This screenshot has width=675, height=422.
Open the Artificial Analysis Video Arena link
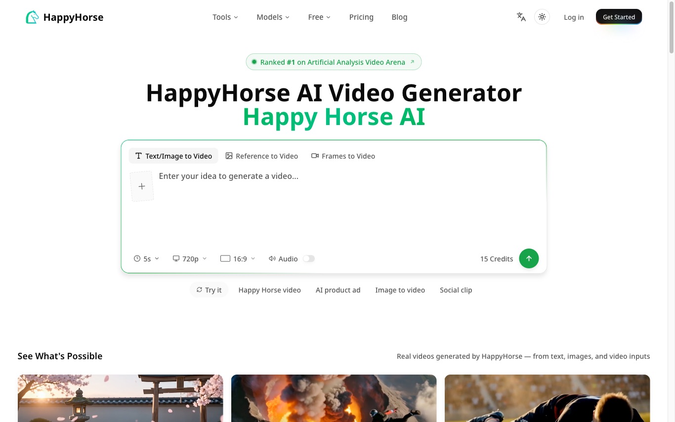coord(334,62)
